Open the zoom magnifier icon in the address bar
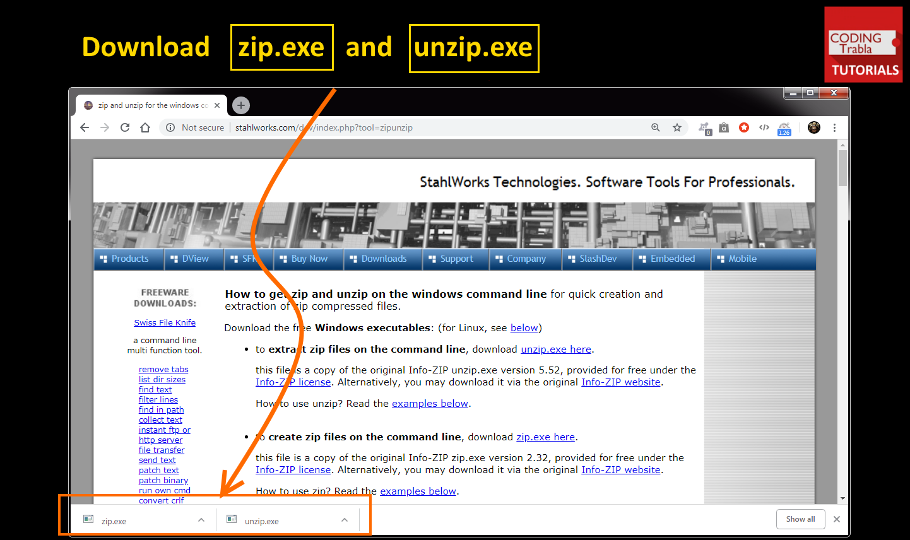The height and width of the screenshot is (540, 910). point(656,127)
